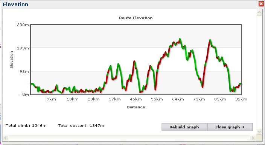Select the Total descent: 1347m text
Image resolution: width=265 pixels, height=145 pixels.
coord(81,126)
